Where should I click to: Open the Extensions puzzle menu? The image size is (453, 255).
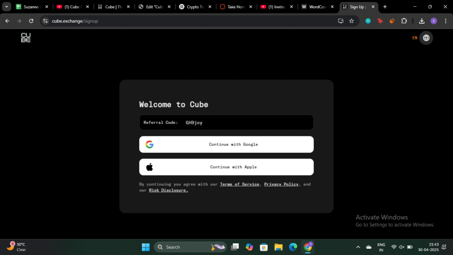pyautogui.click(x=404, y=21)
